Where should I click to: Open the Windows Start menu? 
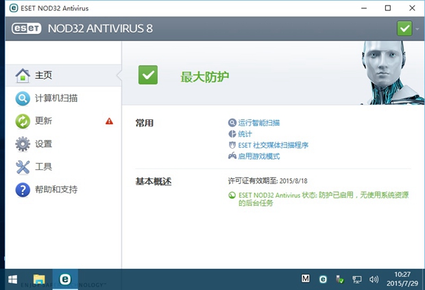(12, 280)
